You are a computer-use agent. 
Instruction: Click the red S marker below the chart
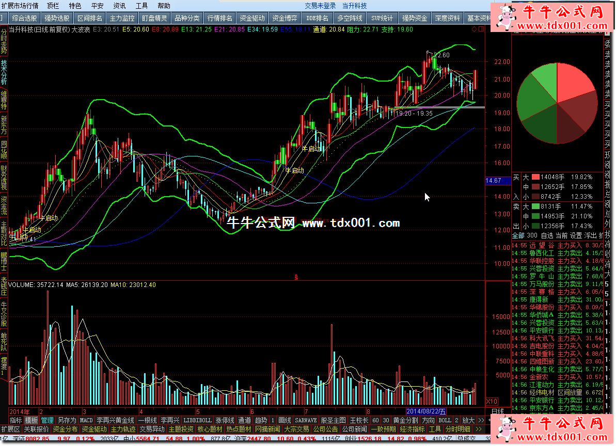pyautogui.click(x=296, y=277)
